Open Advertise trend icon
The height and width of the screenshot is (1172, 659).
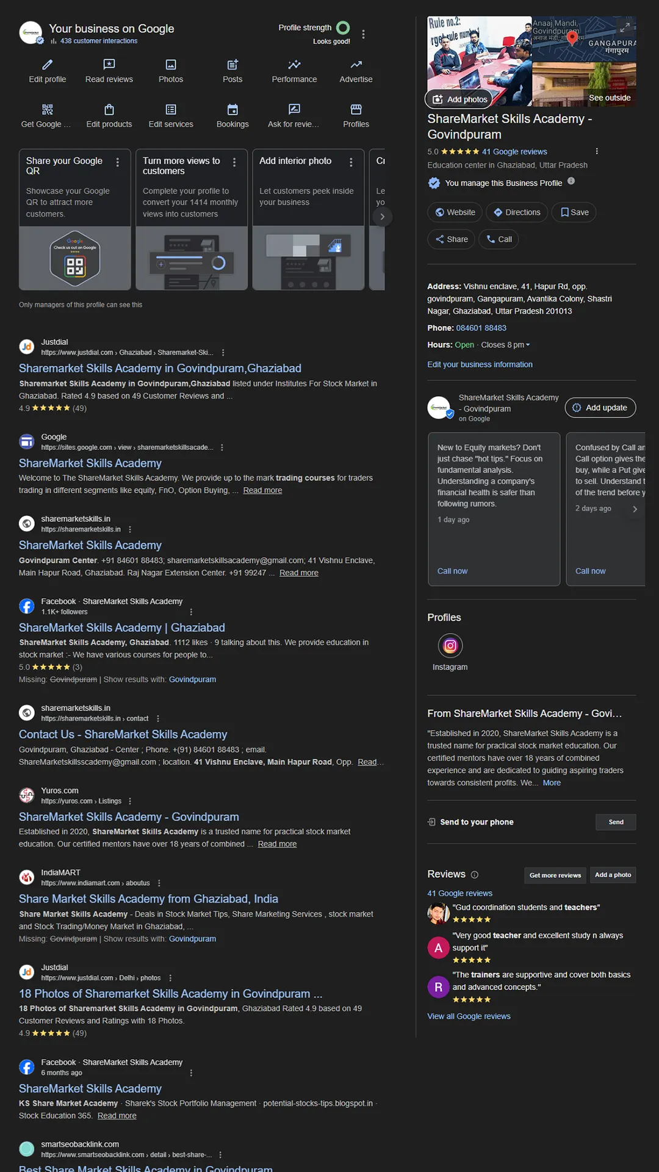point(356,65)
